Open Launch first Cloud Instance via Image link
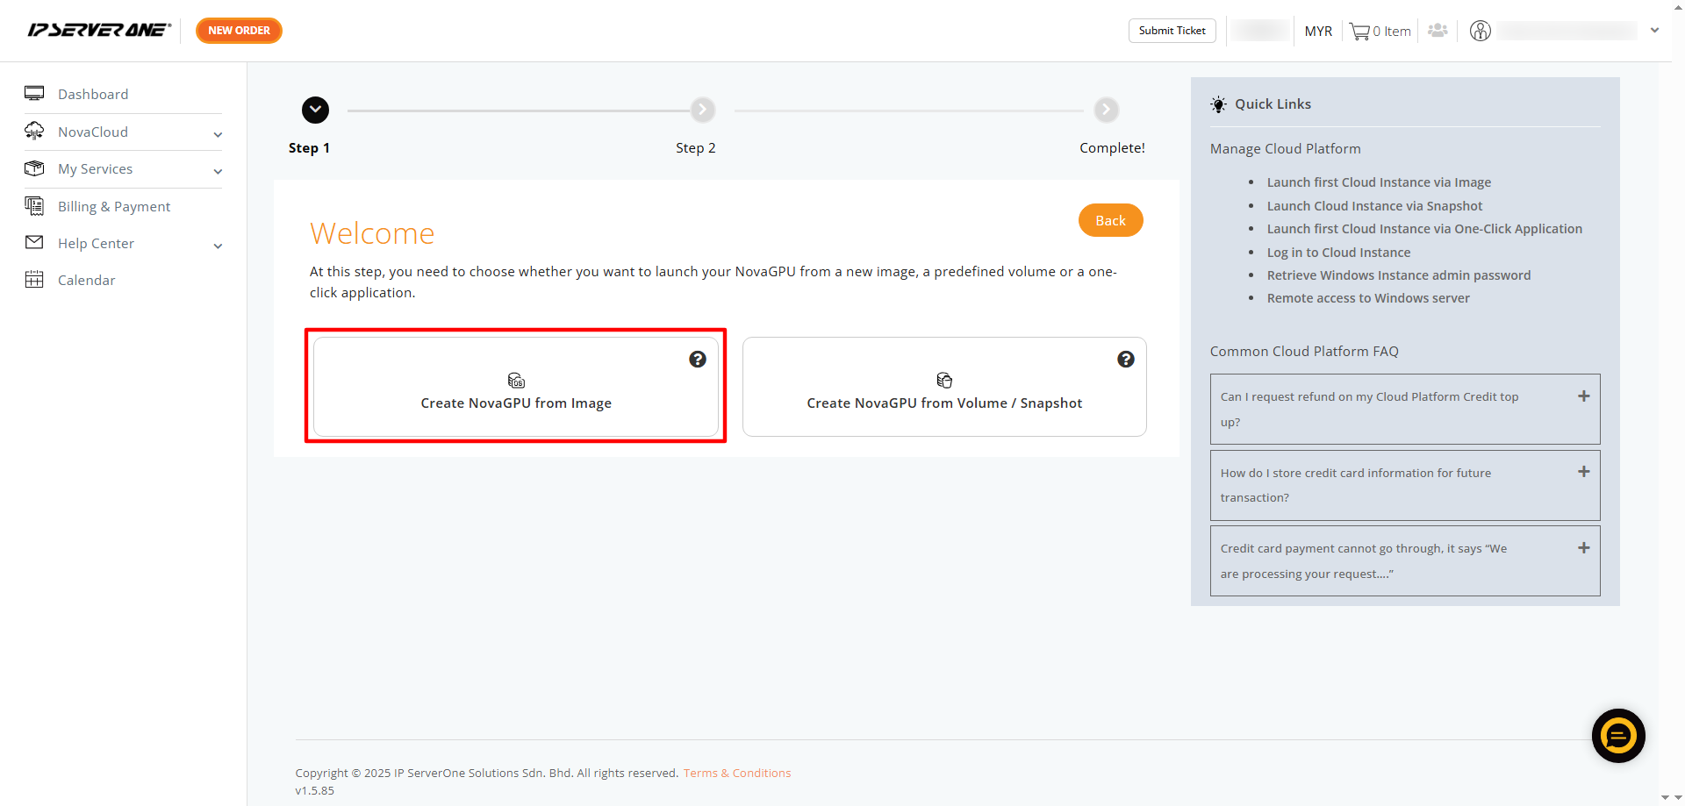 point(1379,182)
